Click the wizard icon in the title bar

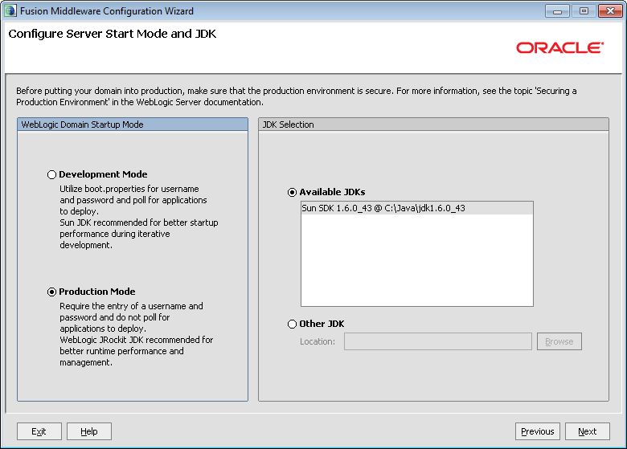click(10, 10)
